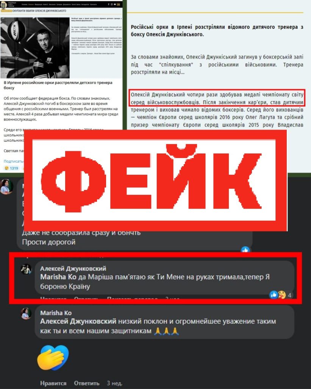Click Нравится below the heart sticker
The height and width of the screenshot is (389, 311).
53,383
